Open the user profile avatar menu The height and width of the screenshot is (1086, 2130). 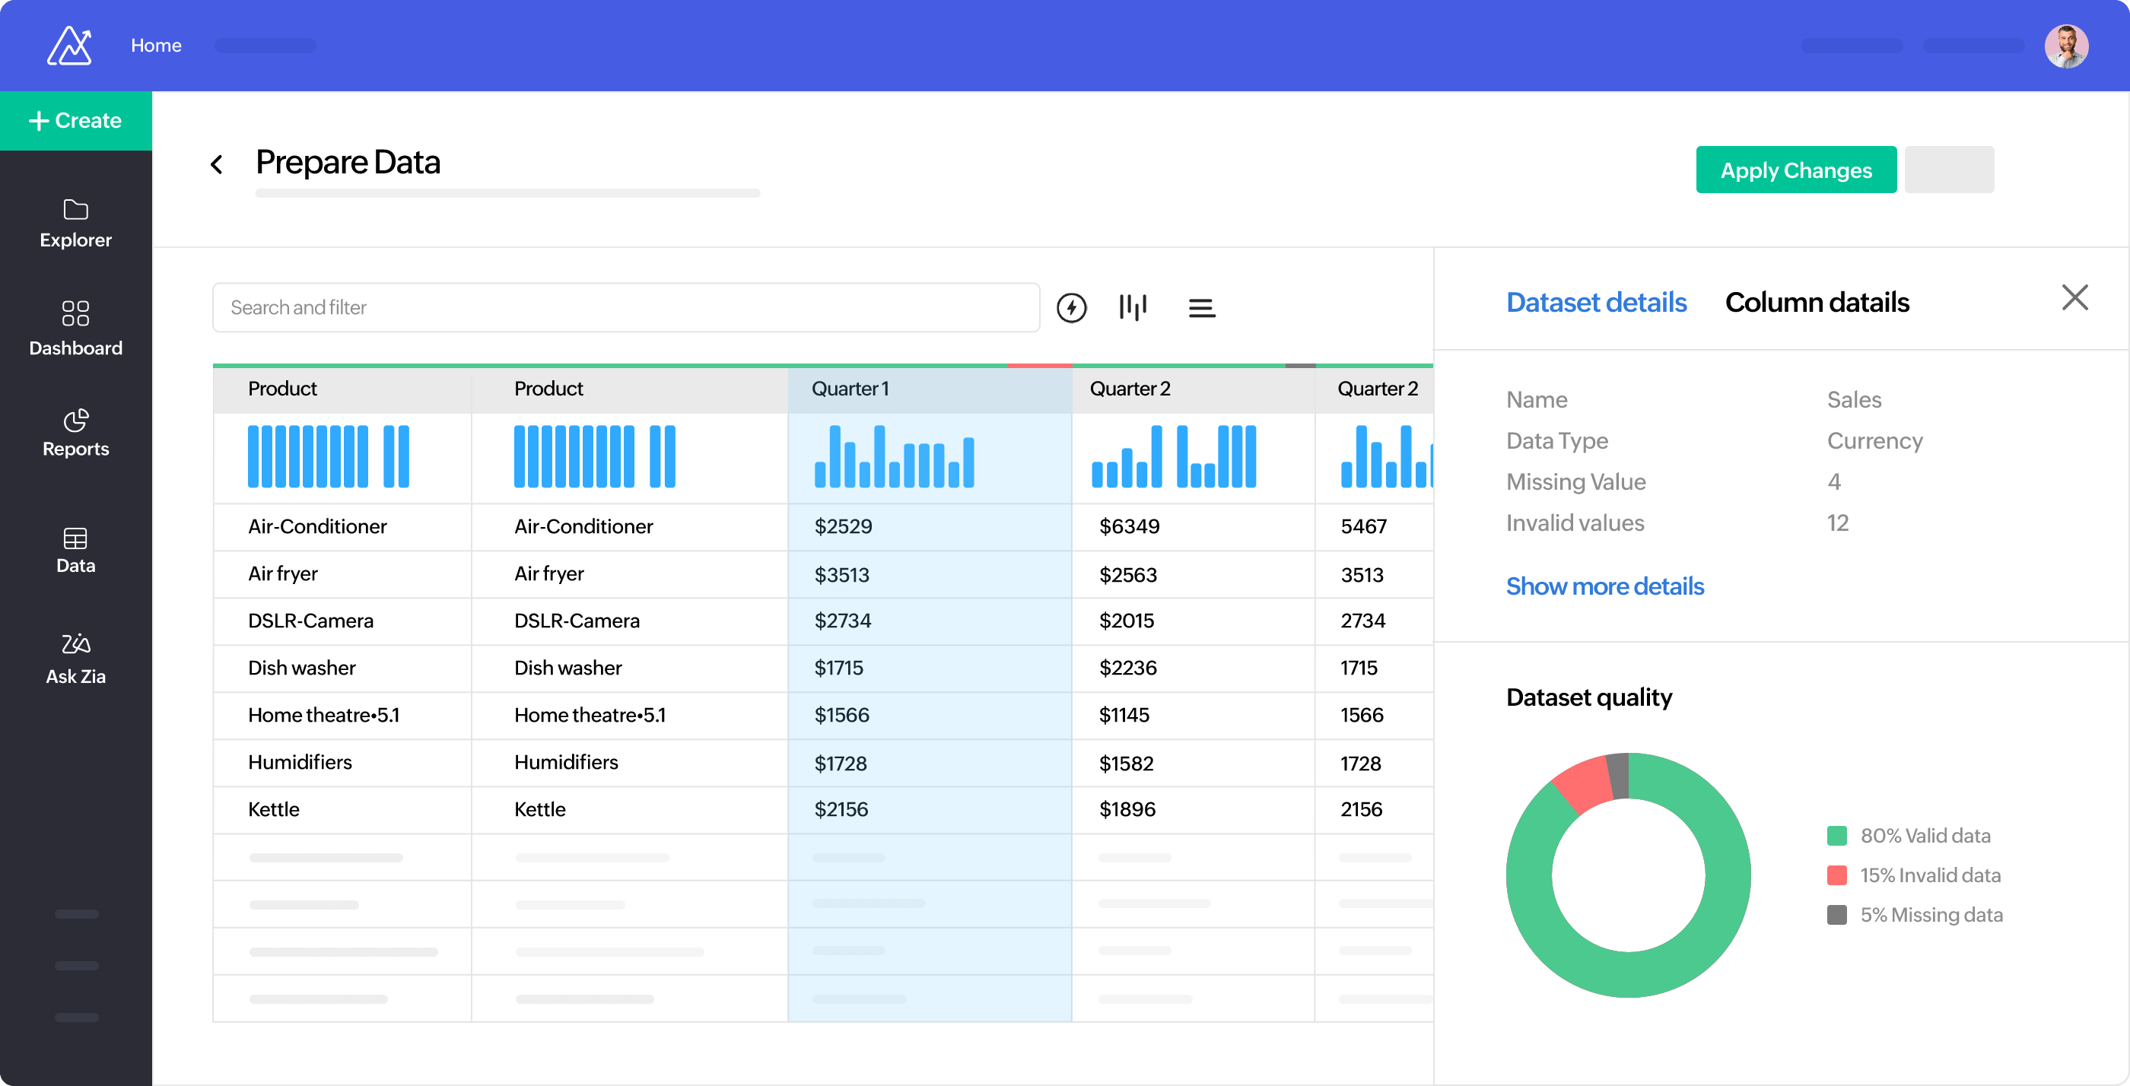(x=2065, y=46)
